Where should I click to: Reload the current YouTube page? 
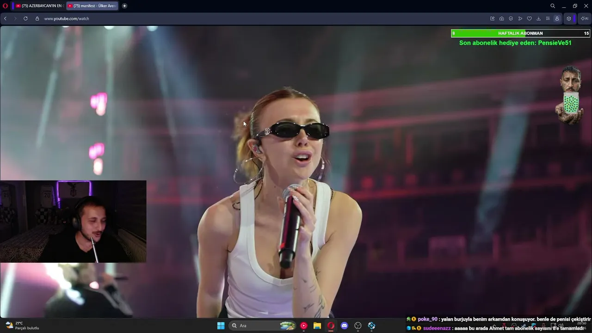coord(25,18)
